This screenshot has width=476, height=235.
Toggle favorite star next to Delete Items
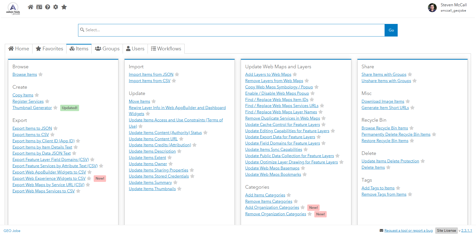click(x=388, y=167)
